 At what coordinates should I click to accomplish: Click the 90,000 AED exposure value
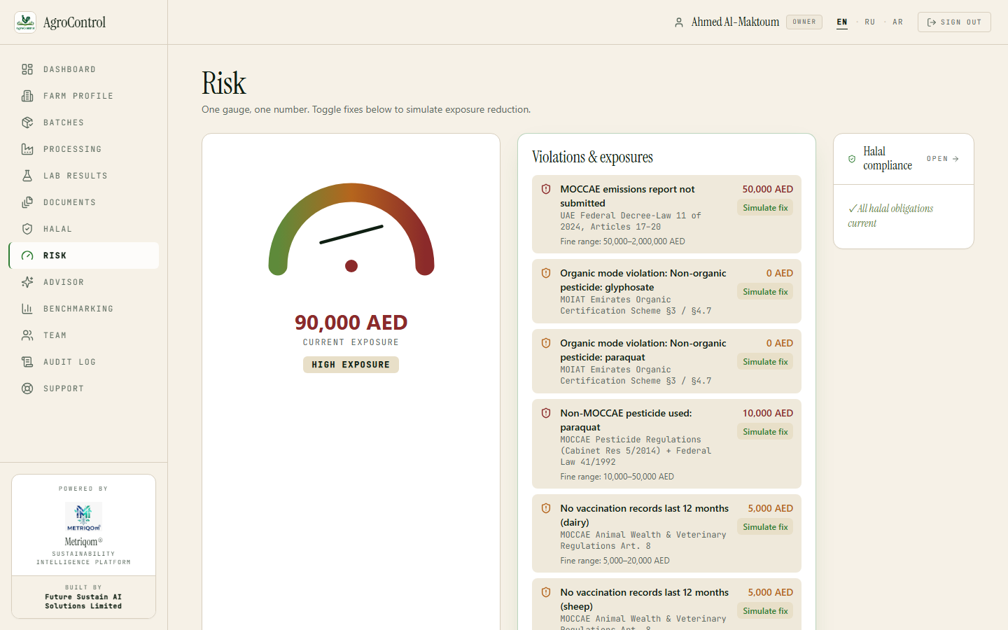tap(351, 322)
